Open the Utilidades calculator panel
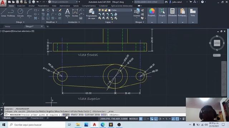Screen dimensions: 229x128 172,12
